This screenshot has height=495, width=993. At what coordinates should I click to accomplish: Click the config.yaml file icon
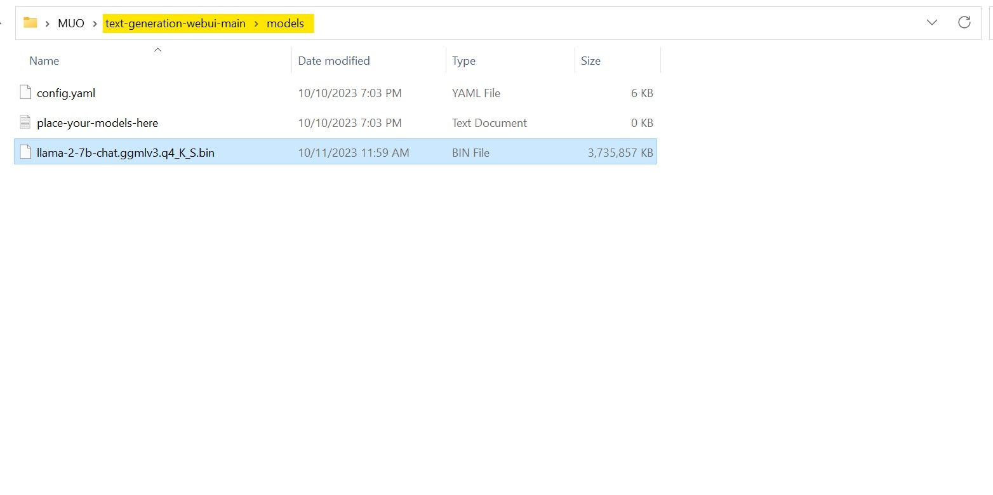[x=25, y=93]
